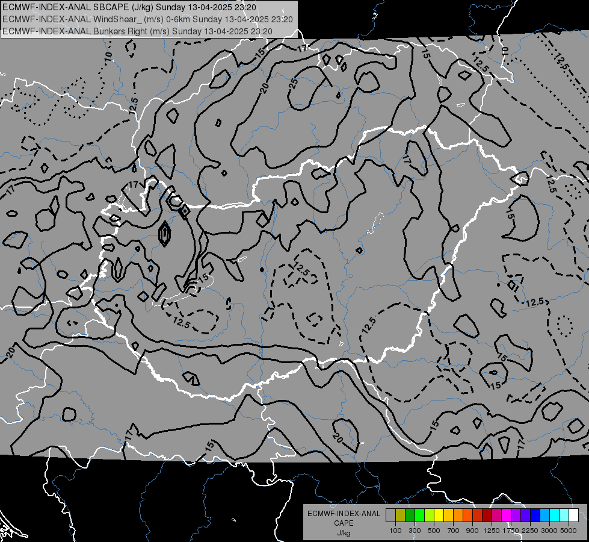Viewport: 589px width, 542px height.
Task: Click the 900 tick label on the legend
Action: [x=472, y=531]
